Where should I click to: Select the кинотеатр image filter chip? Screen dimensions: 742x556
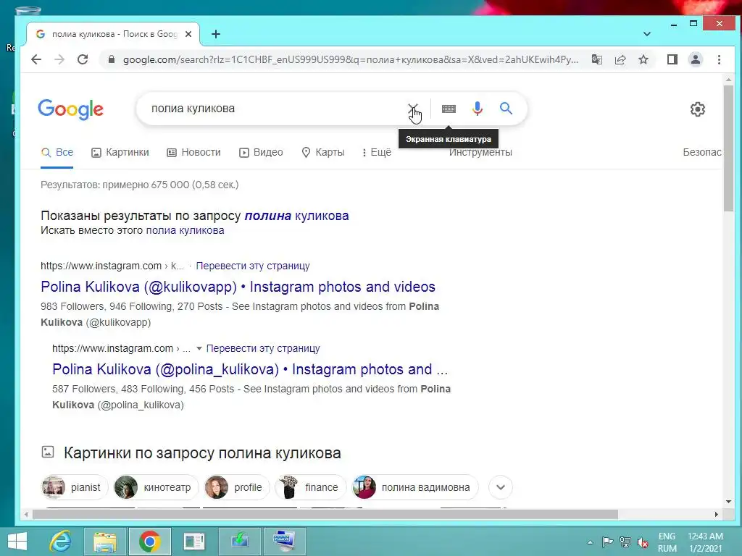coord(157,487)
